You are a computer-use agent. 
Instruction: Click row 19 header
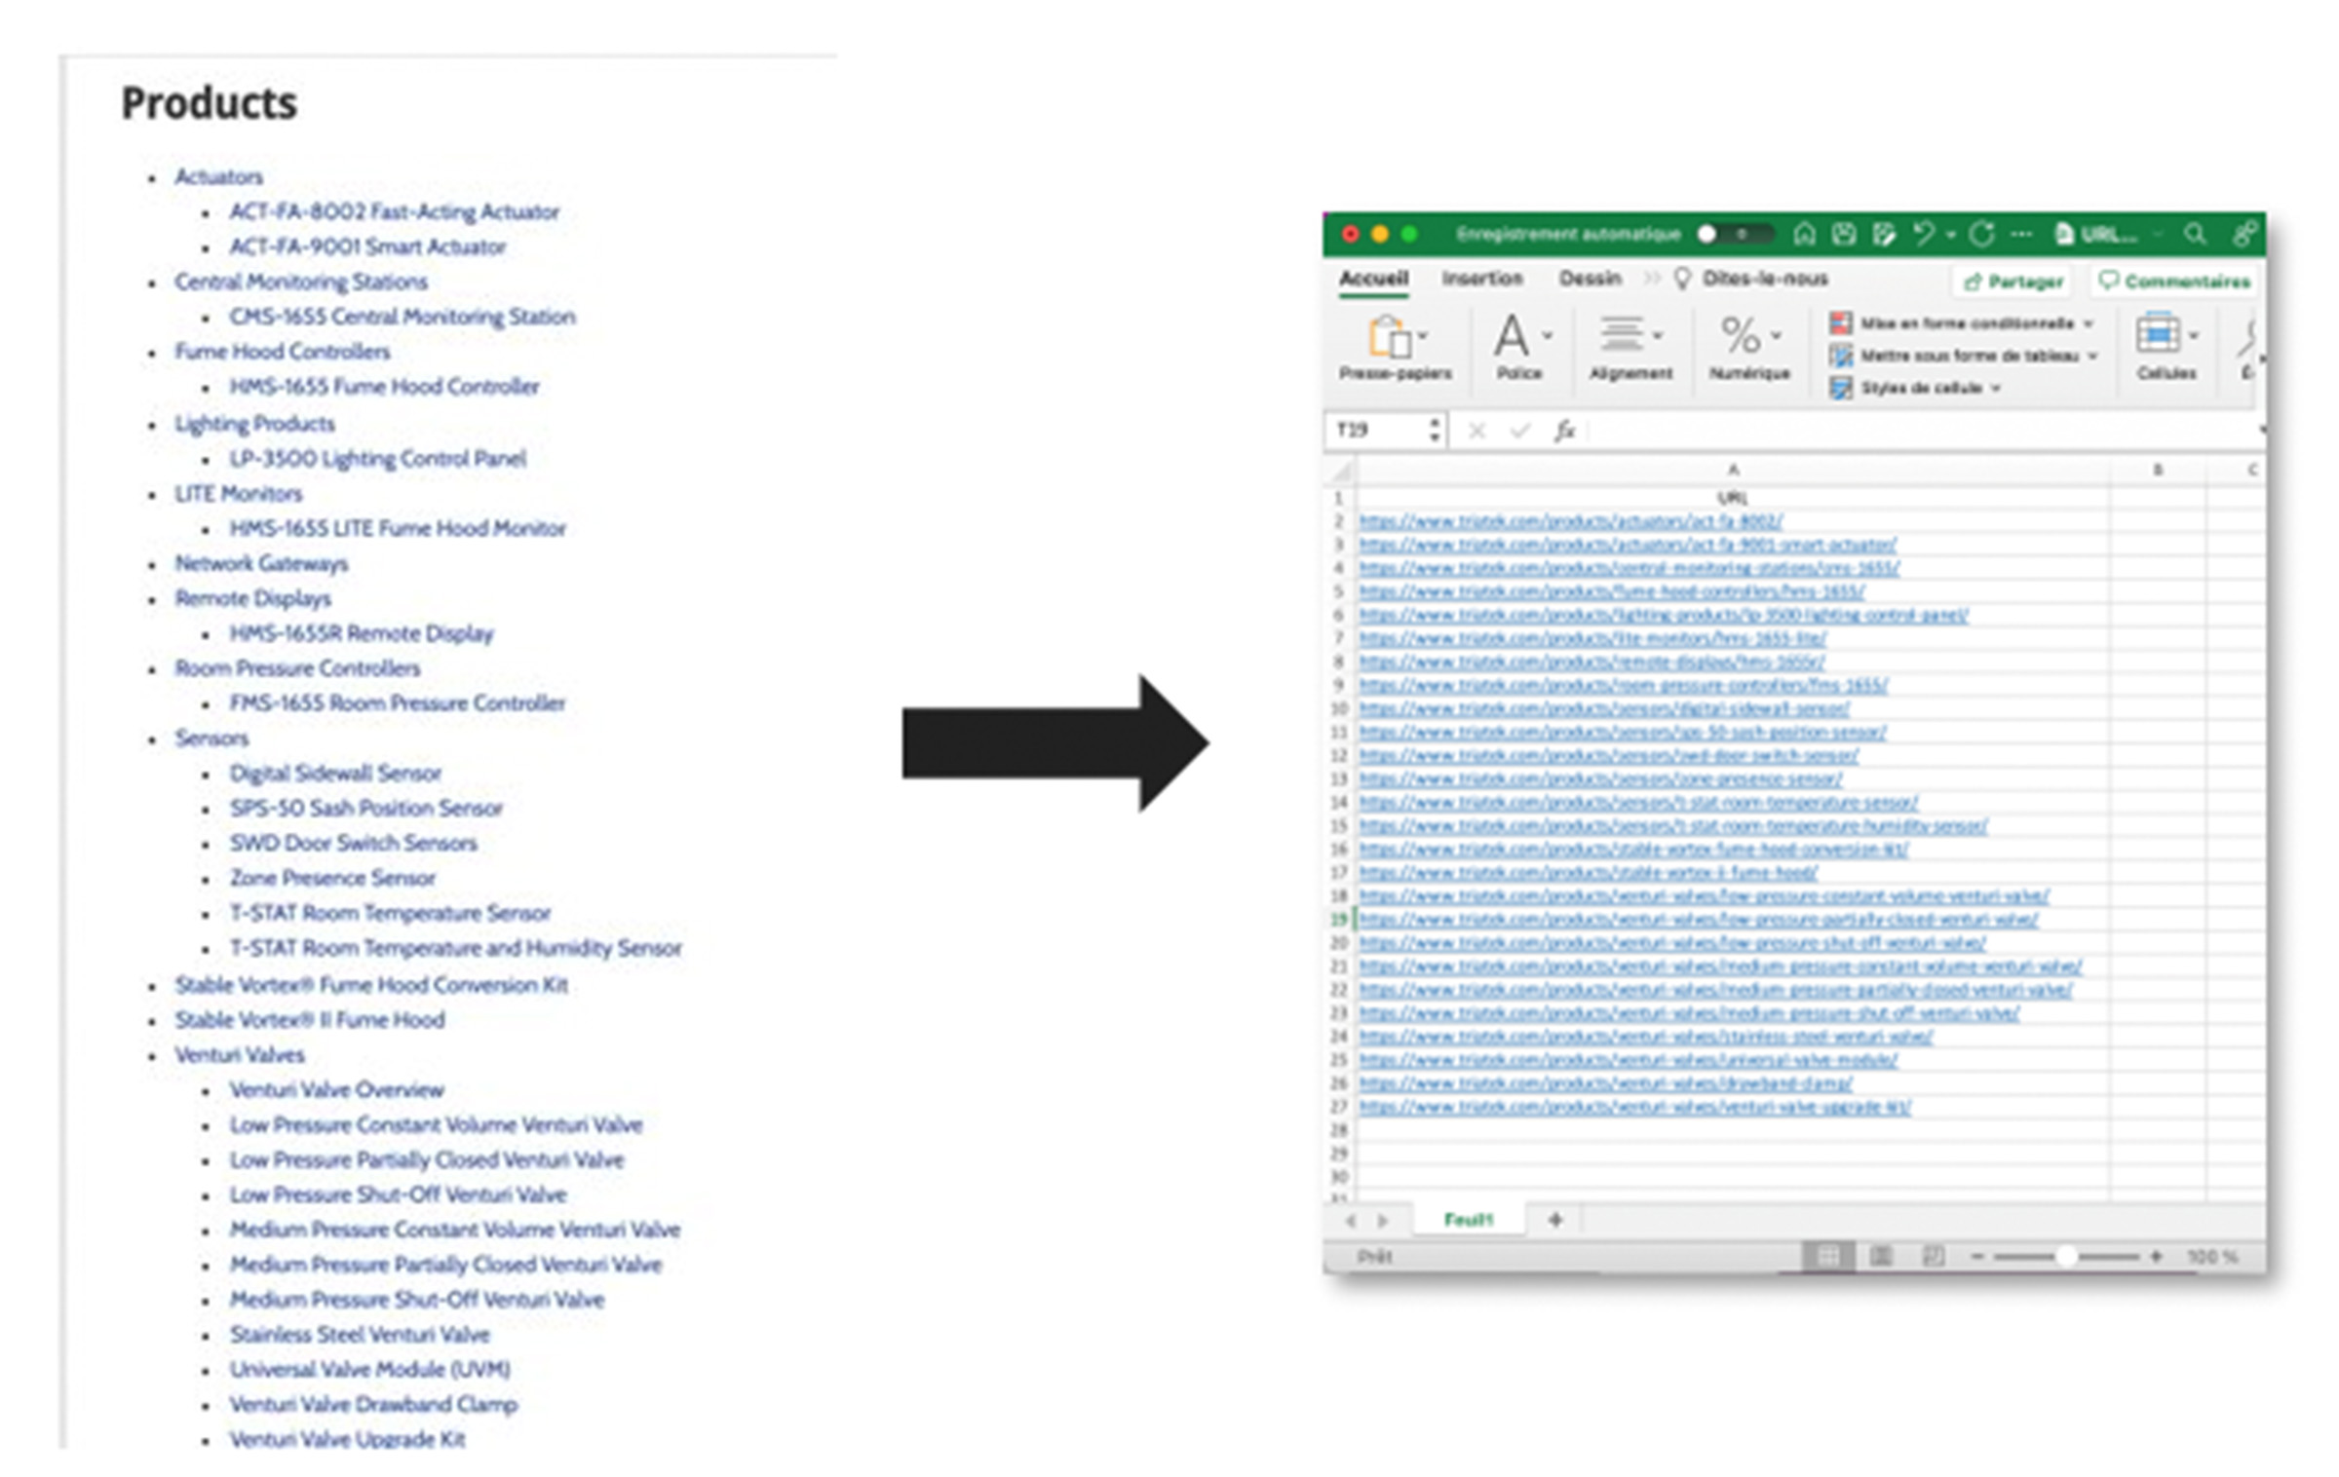pyautogui.click(x=1339, y=919)
